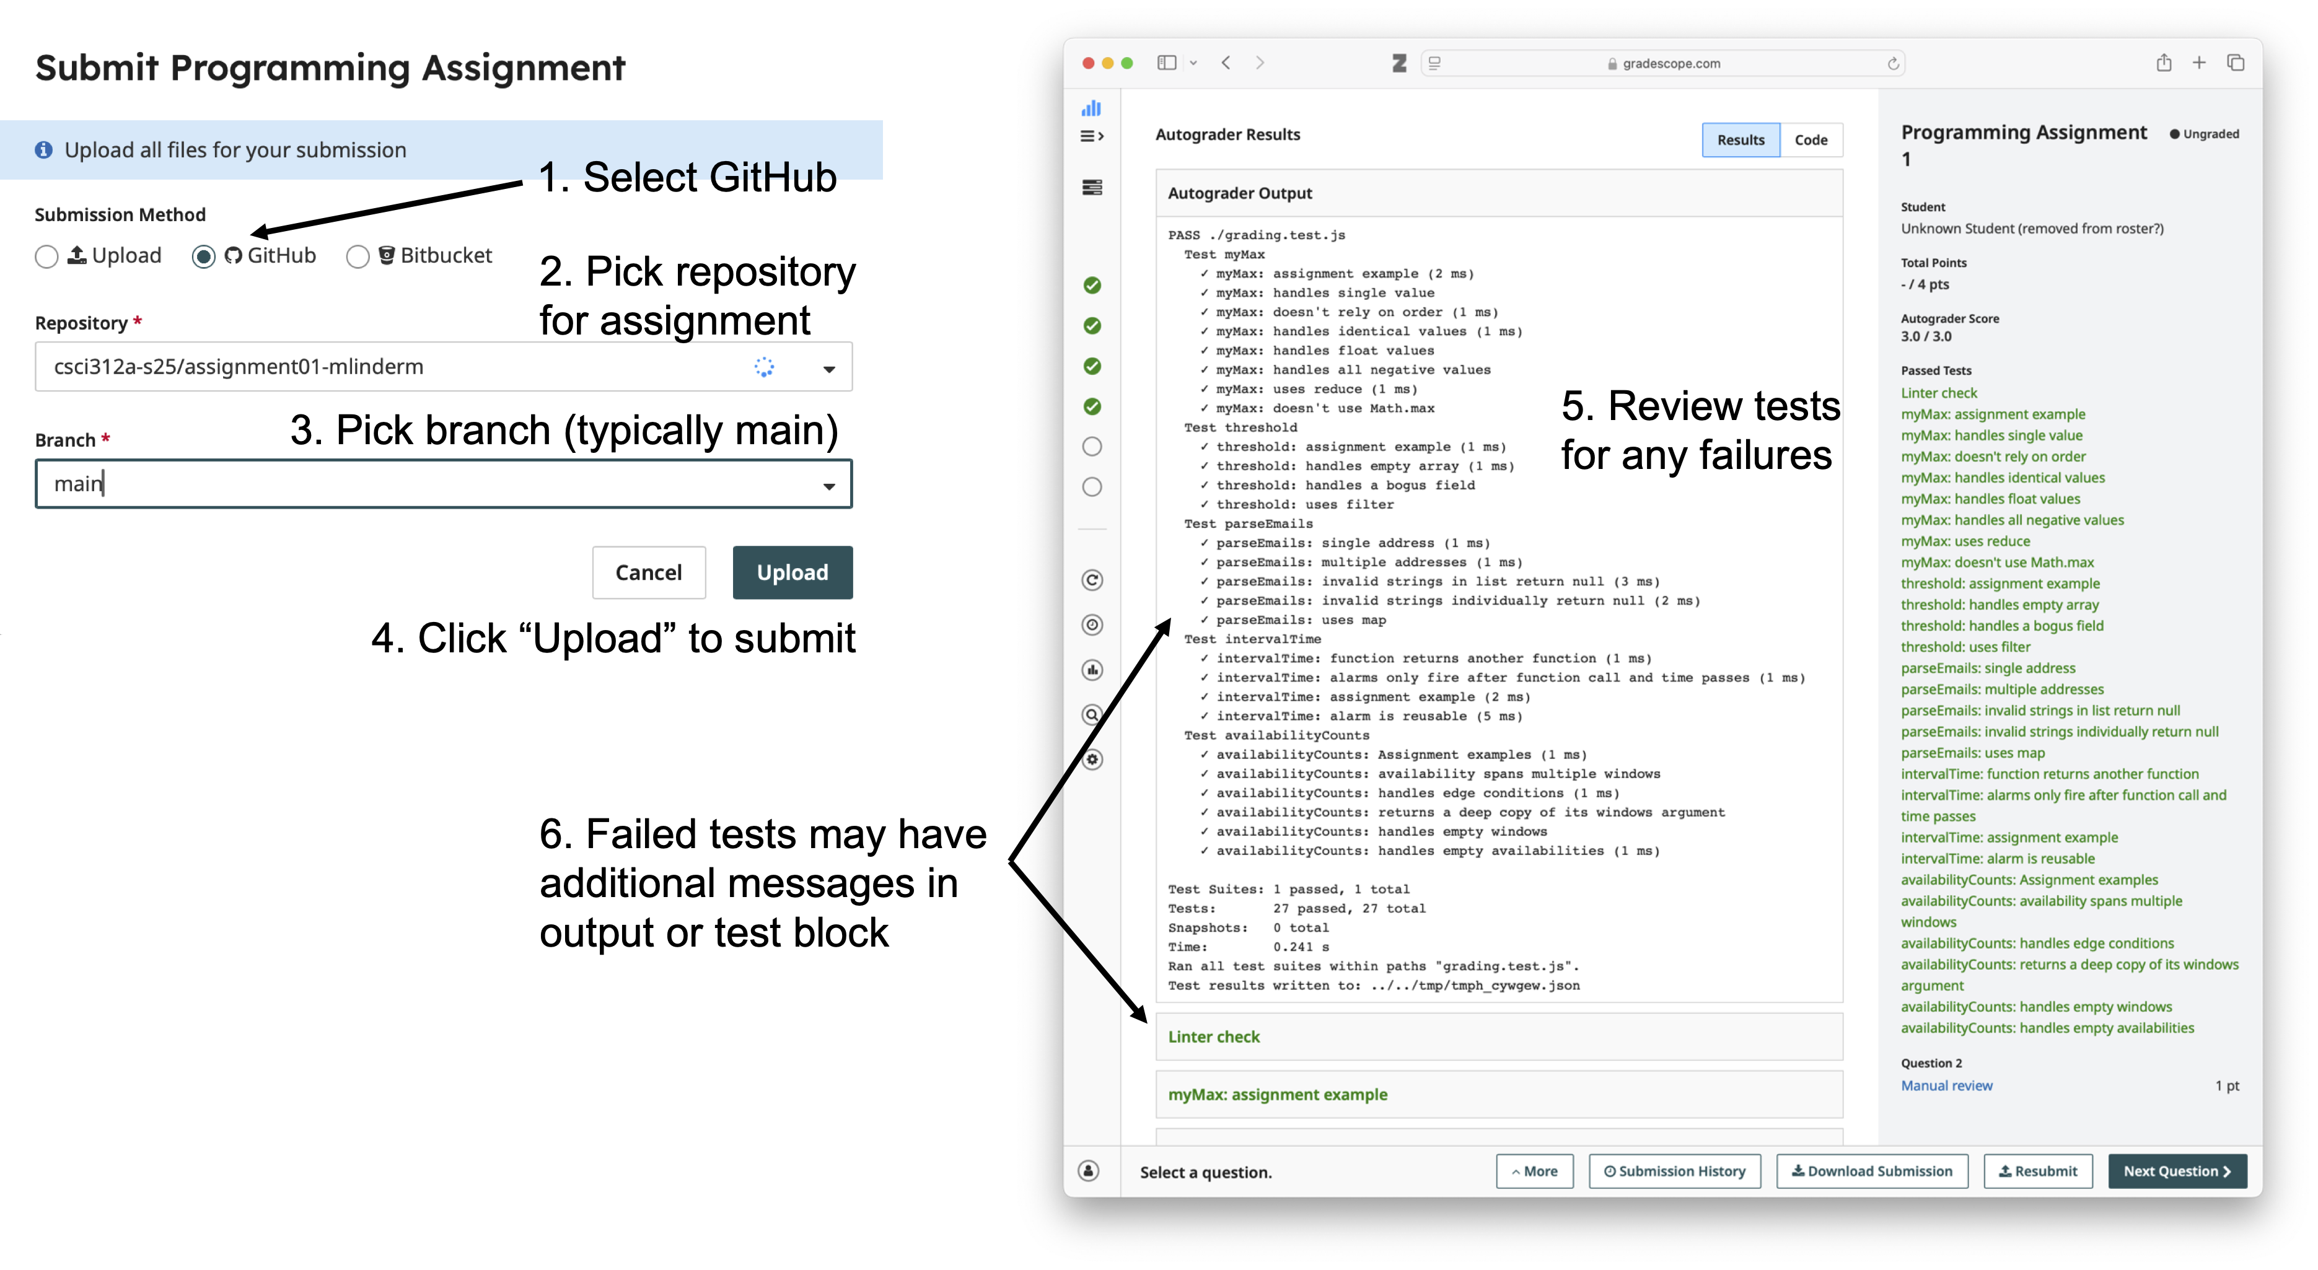Click the Safari share icon

tap(2163, 62)
